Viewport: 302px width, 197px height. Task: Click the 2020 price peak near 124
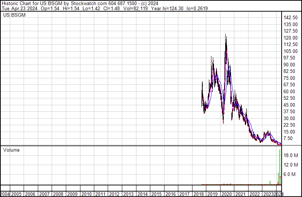point(226,35)
